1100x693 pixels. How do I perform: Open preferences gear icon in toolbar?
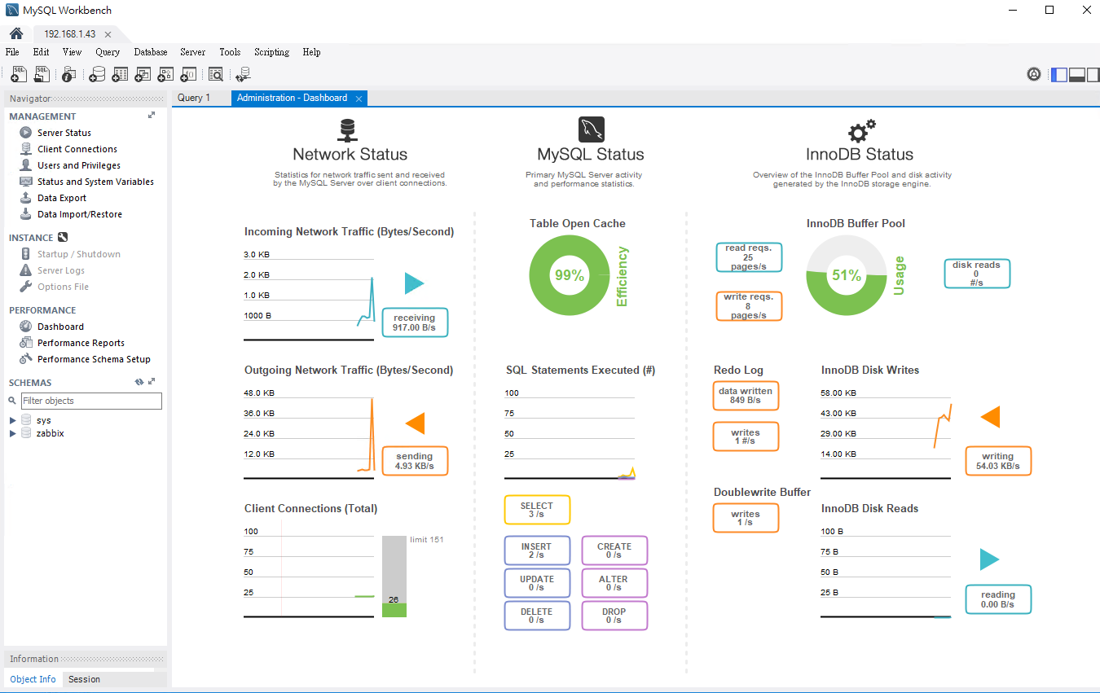point(1034,74)
